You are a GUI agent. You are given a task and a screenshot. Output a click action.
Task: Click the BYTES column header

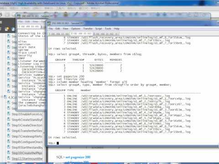pyautogui.click(x=99, y=60)
